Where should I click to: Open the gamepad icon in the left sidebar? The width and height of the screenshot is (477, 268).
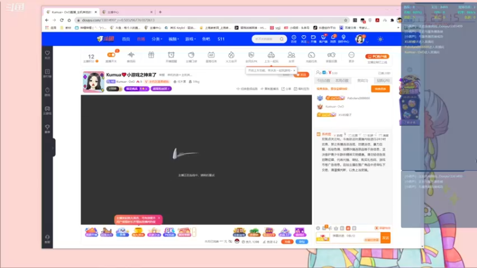[x=48, y=110]
